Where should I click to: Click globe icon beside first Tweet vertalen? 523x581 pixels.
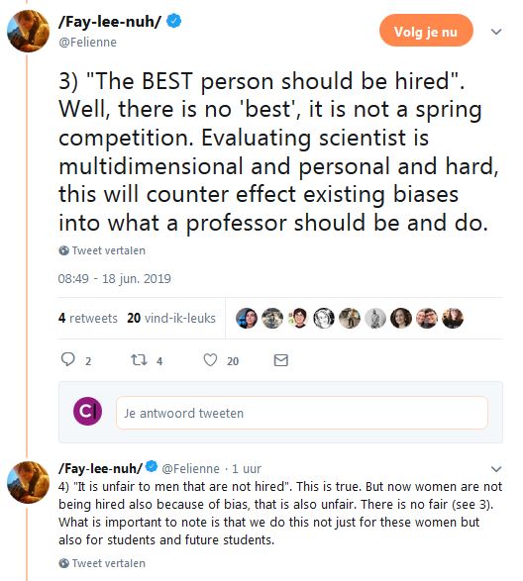pos(63,250)
